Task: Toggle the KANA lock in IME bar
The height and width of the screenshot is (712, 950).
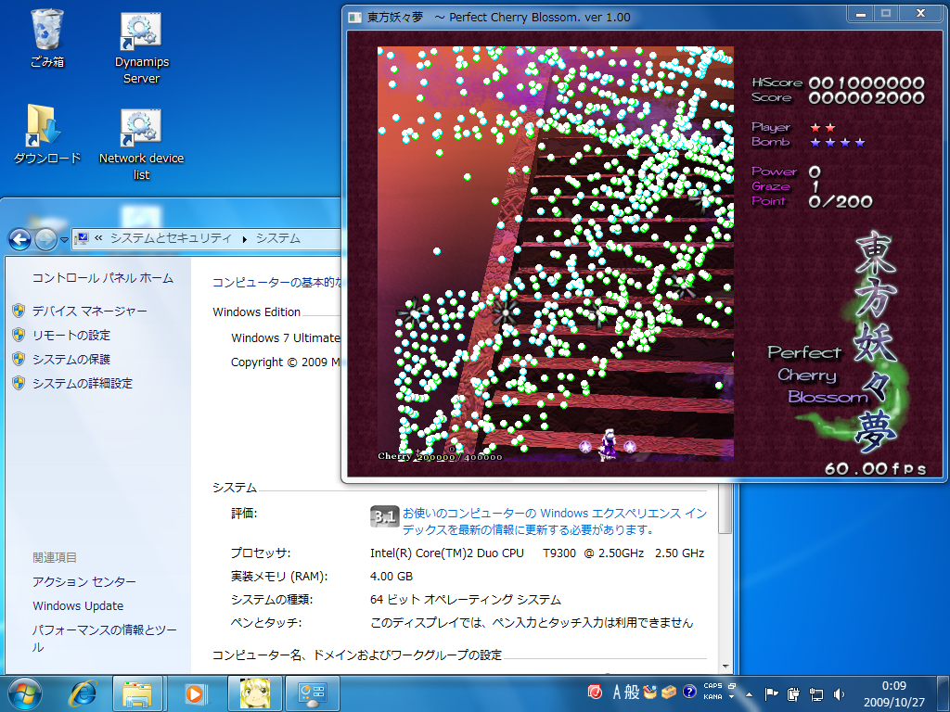Action: point(712,696)
